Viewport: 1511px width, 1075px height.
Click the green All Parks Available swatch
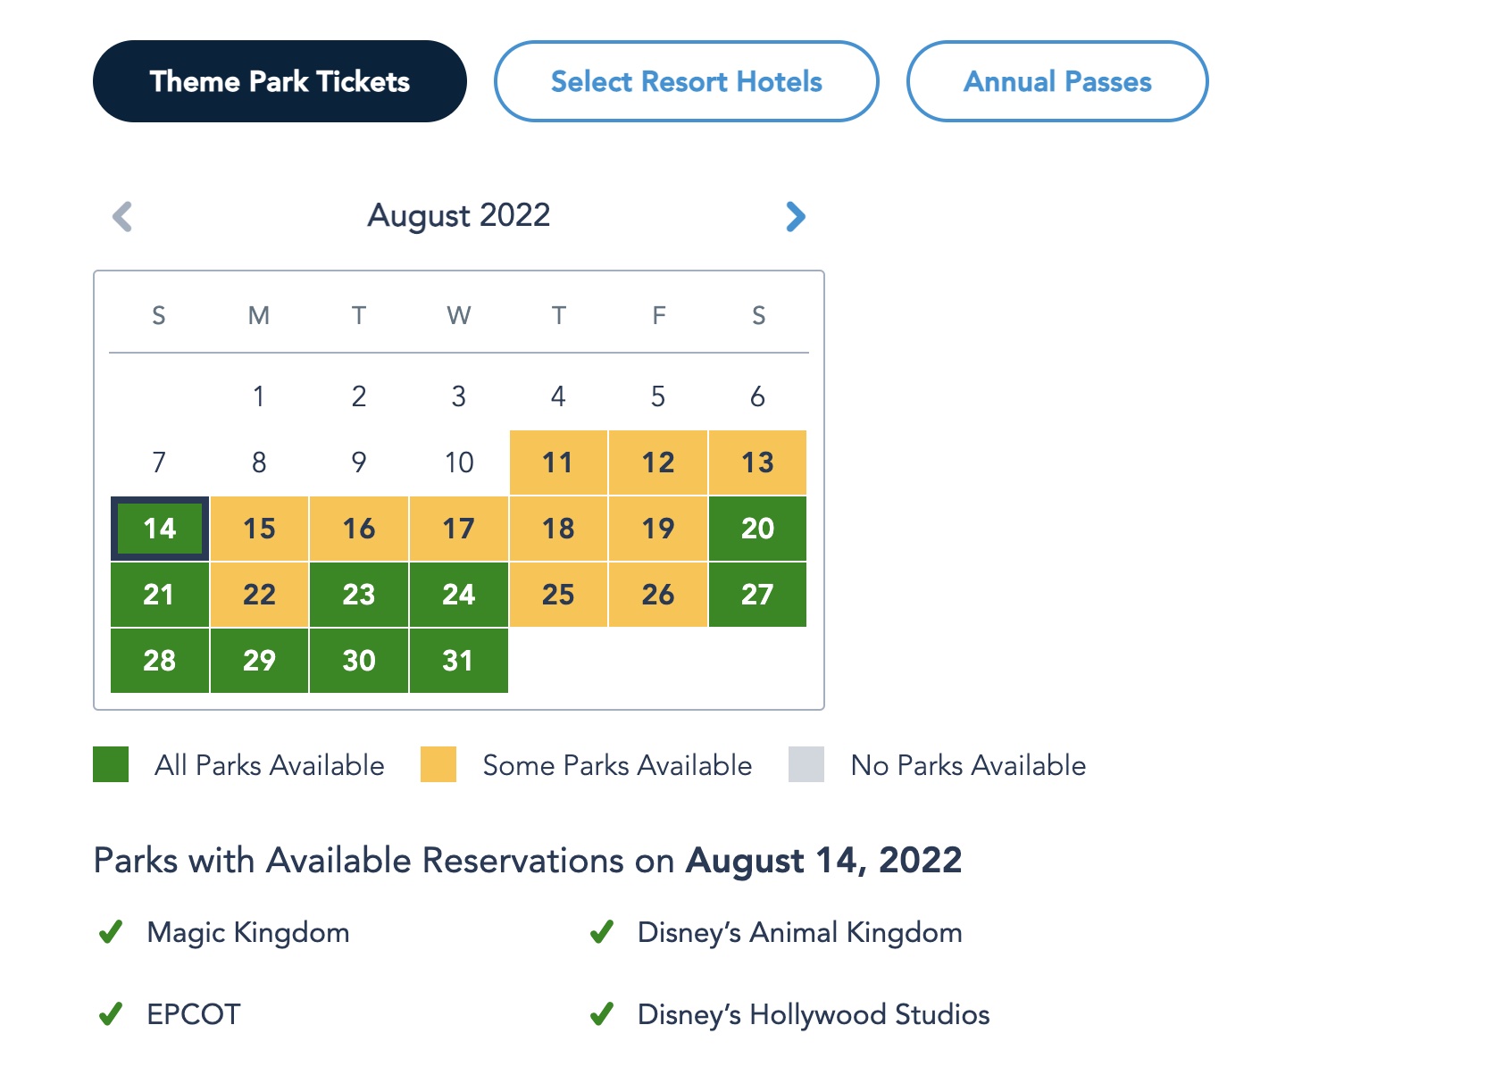point(111,765)
